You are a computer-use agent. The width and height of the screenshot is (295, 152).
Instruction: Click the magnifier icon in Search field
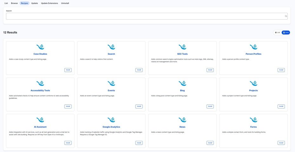pos(286,16)
